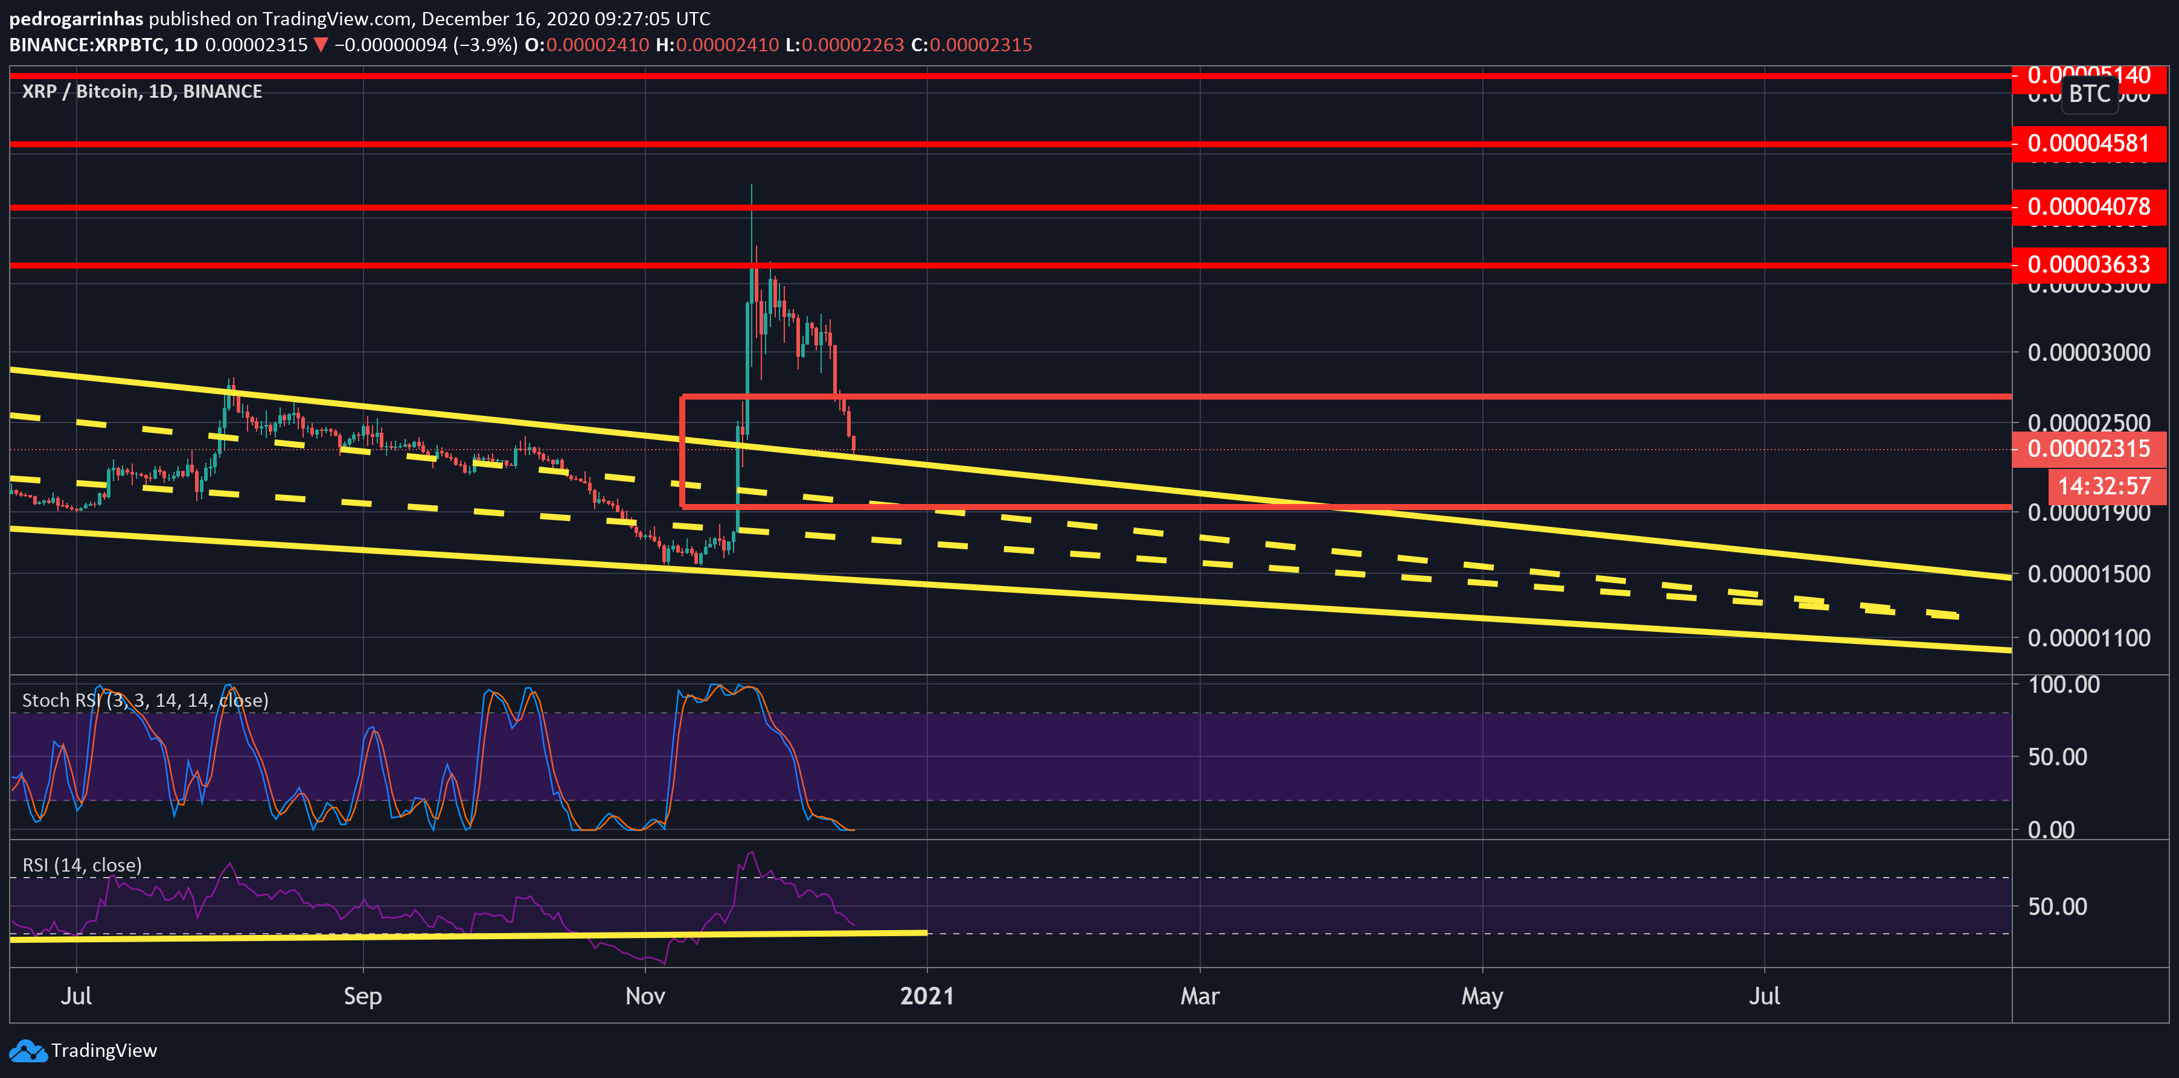
Task: Select the XRP / Bitcoin, 1D, BINANCE chart title
Action: 142,91
